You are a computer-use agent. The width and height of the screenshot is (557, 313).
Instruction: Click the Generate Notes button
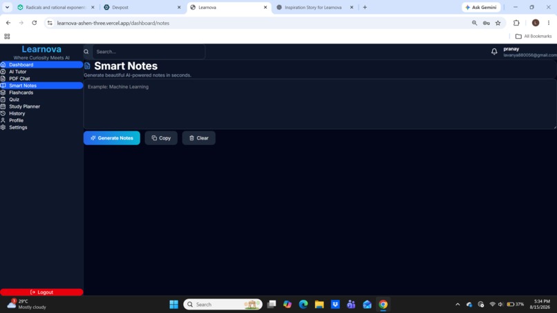tap(111, 138)
